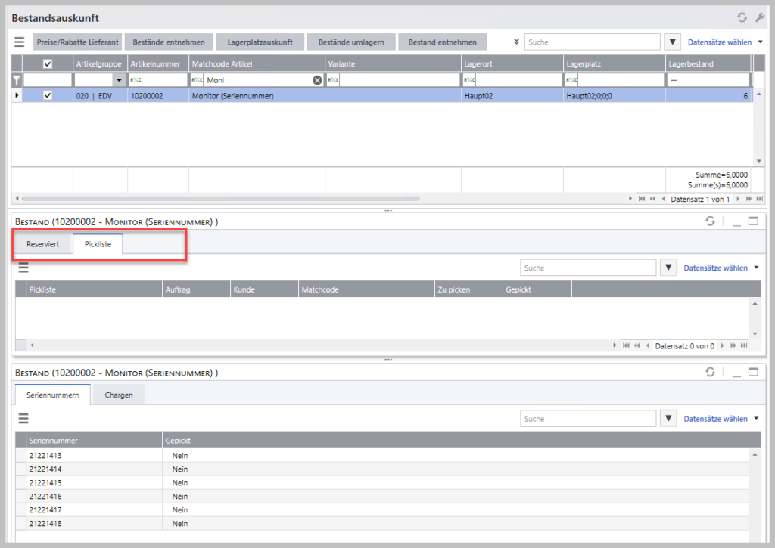Viewport: 775px width, 548px height.
Task: Open the hamburger menu beside Preise/Rabatte Lieferant
Action: pos(20,42)
